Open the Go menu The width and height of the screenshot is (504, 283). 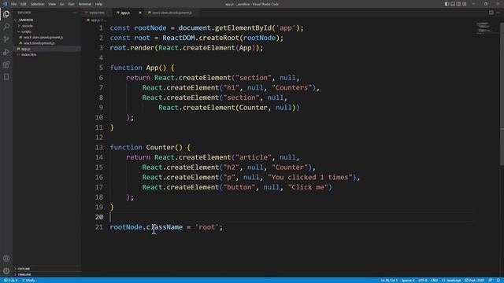[61, 4]
